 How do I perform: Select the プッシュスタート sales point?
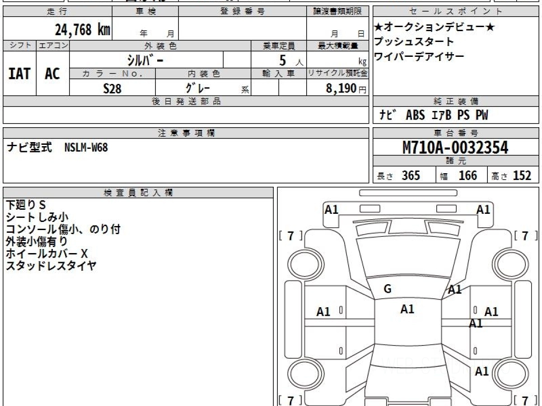click(414, 42)
